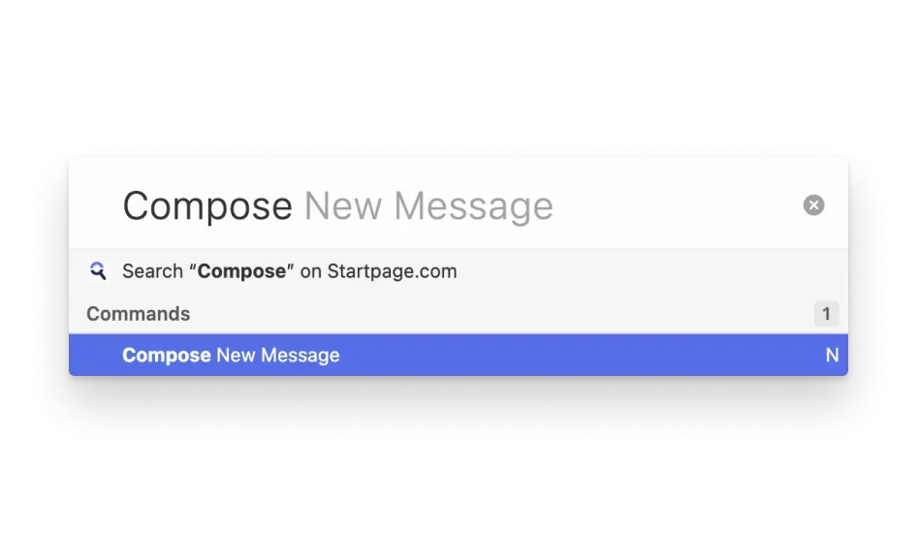Image resolution: width=919 pixels, height=533 pixels.
Task: Click the commands count badge showing 1
Action: tap(826, 314)
